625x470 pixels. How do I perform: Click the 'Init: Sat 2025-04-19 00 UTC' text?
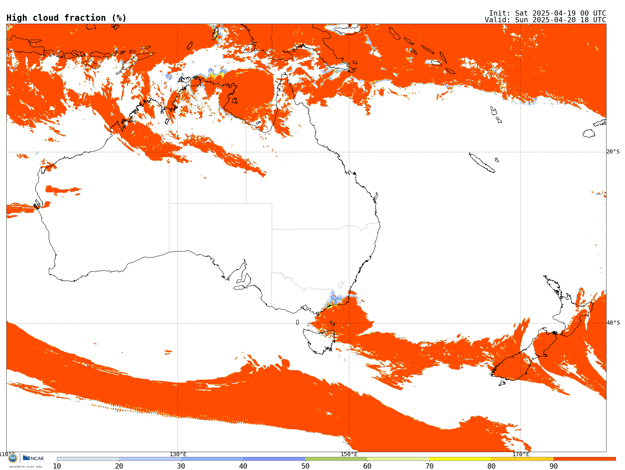tap(547, 13)
